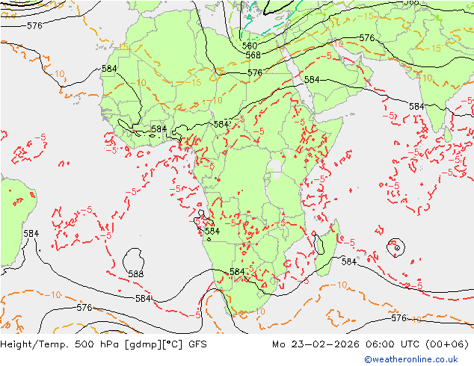The width and height of the screenshot is (474, 366).
Task: Click the 584 label near West Africa coast
Action: [x=109, y=69]
